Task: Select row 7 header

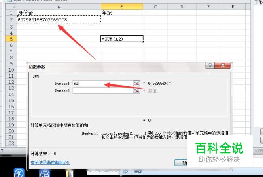Action: point(11,51)
